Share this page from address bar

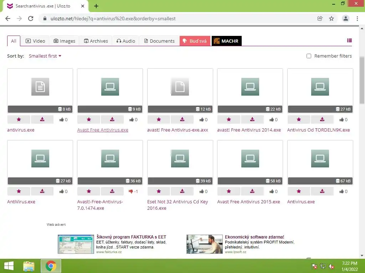[320, 18]
